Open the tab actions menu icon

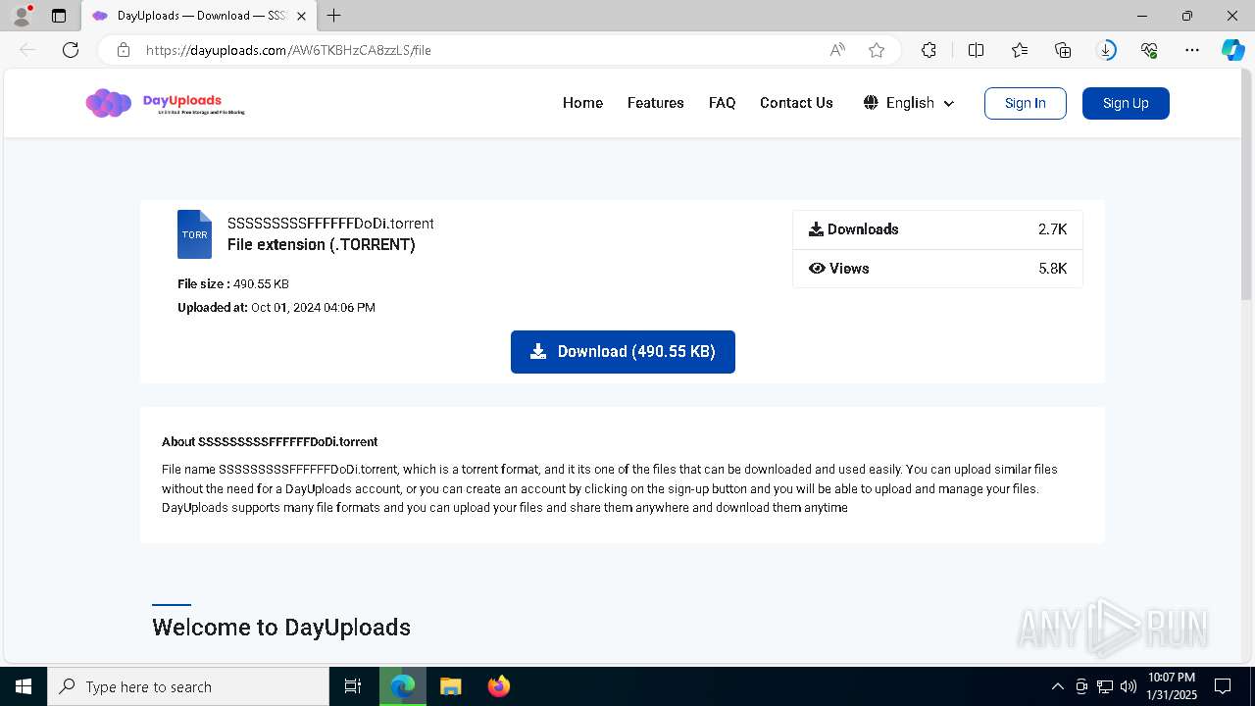coord(59,16)
